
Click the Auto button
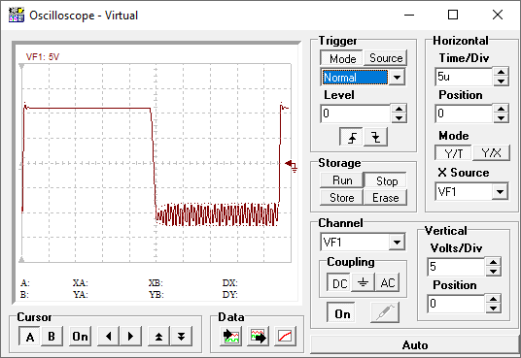414,345
